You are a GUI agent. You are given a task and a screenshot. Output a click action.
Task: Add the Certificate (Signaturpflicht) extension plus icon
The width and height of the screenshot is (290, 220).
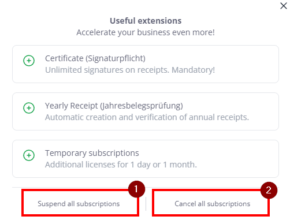[29, 61]
